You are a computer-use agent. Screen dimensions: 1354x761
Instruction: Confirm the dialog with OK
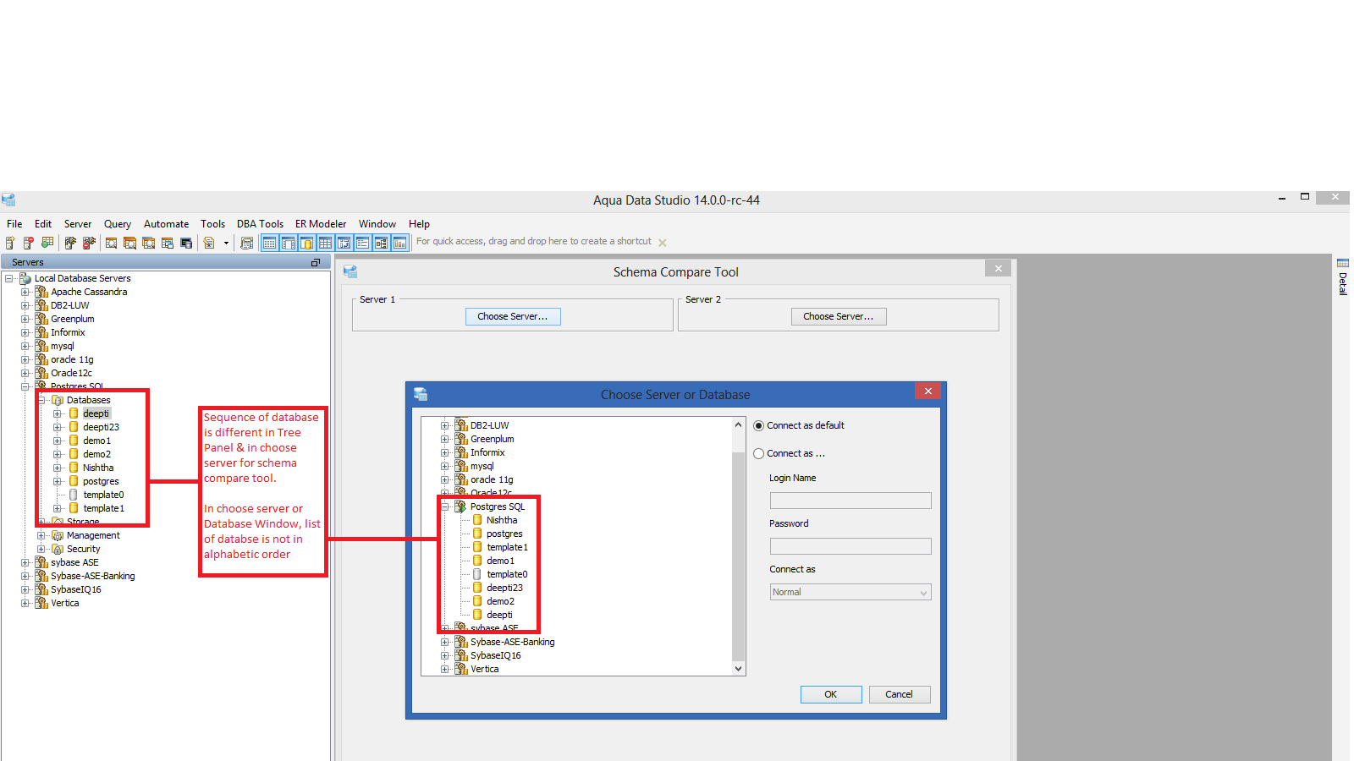click(x=831, y=694)
